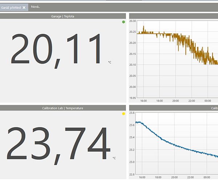
Task: Click the 18:00 time label under garage chart
Action: tap(160, 101)
